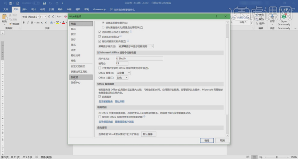Click the Undo arrow in quick access toolbar

50,3
